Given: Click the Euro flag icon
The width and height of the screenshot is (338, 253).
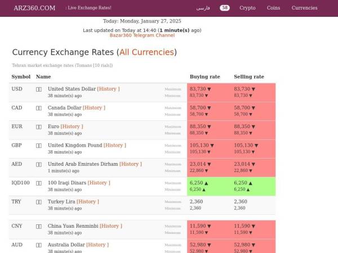Looking at the screenshot, I should pyautogui.click(x=39, y=126).
